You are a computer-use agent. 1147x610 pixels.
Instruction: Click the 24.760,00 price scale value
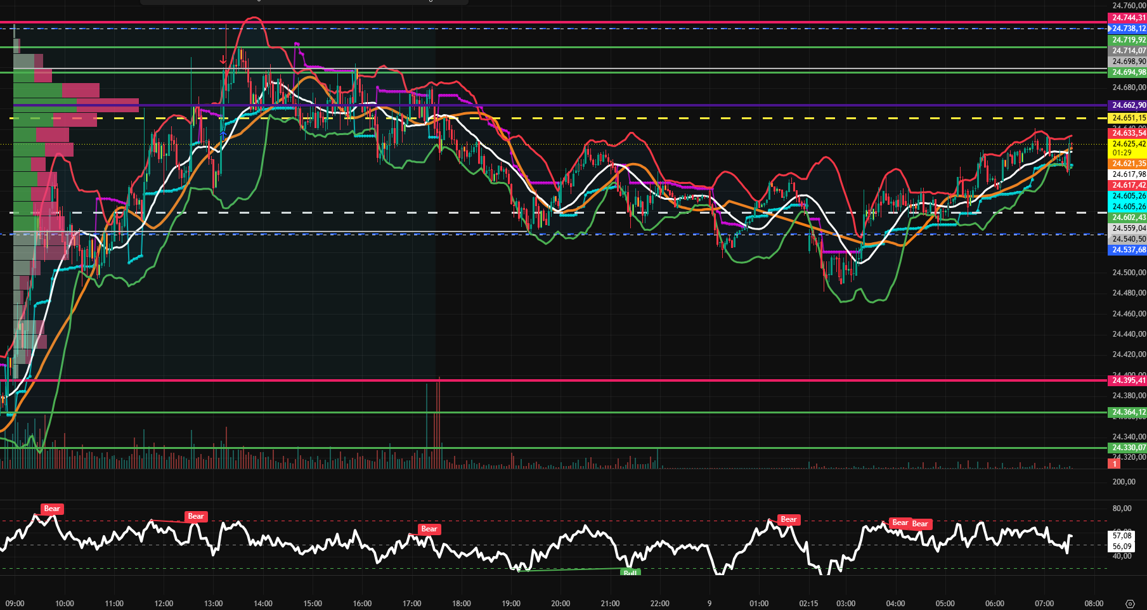pos(1129,6)
